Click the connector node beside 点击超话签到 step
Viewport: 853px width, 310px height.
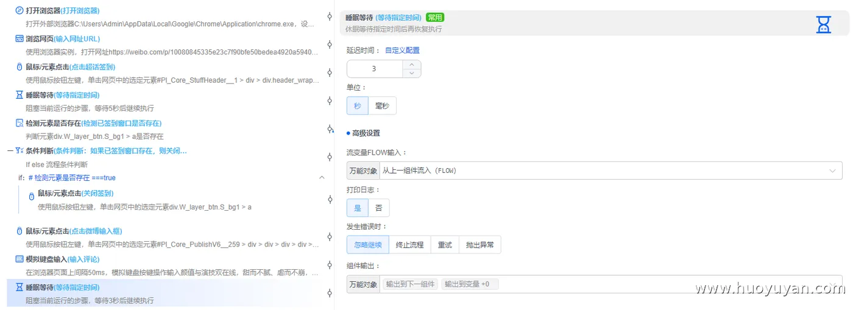(330, 72)
